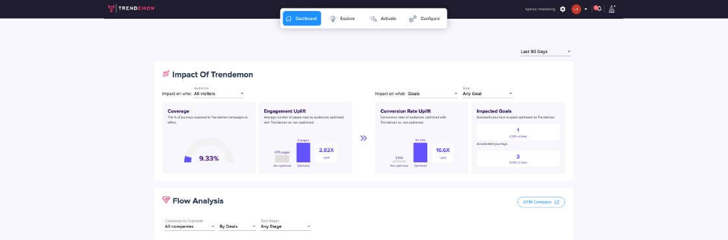Screen dimensions: 728x240
Task: Click the Flow Analysis heading
Action: (x=198, y=201)
